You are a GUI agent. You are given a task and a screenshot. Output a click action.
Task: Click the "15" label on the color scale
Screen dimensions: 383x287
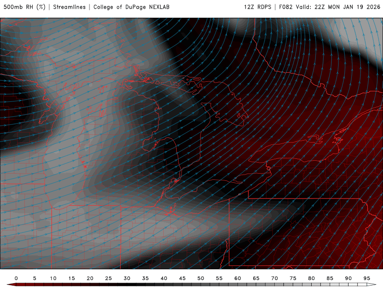71,278
